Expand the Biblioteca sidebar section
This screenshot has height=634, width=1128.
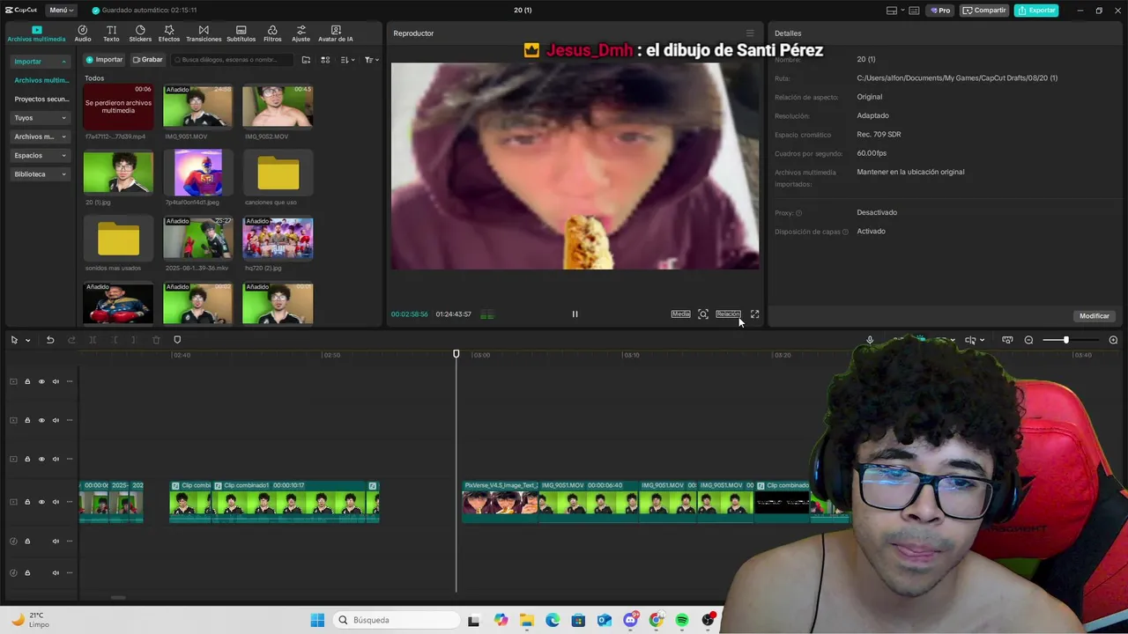click(41, 174)
